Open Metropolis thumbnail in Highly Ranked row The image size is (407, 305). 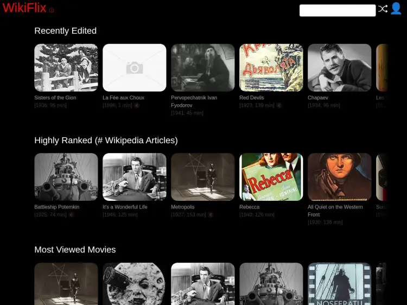(x=203, y=177)
